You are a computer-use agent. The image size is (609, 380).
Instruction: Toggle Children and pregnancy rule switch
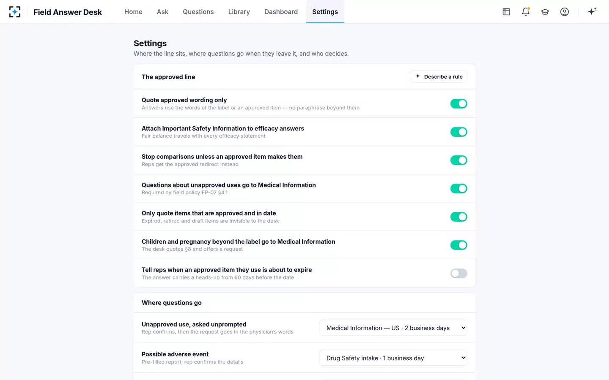459,245
